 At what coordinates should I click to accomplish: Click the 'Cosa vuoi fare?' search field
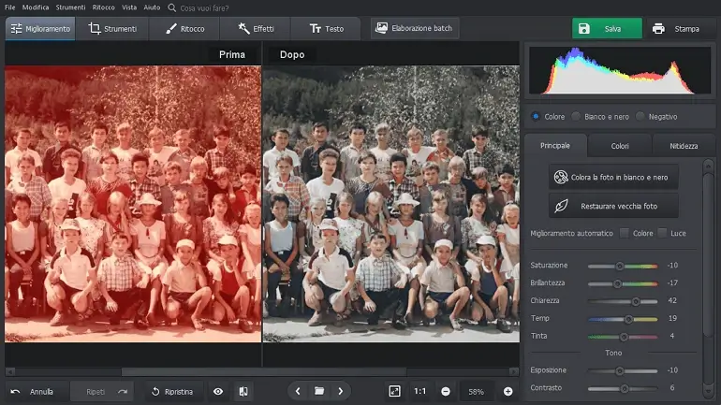(205, 7)
